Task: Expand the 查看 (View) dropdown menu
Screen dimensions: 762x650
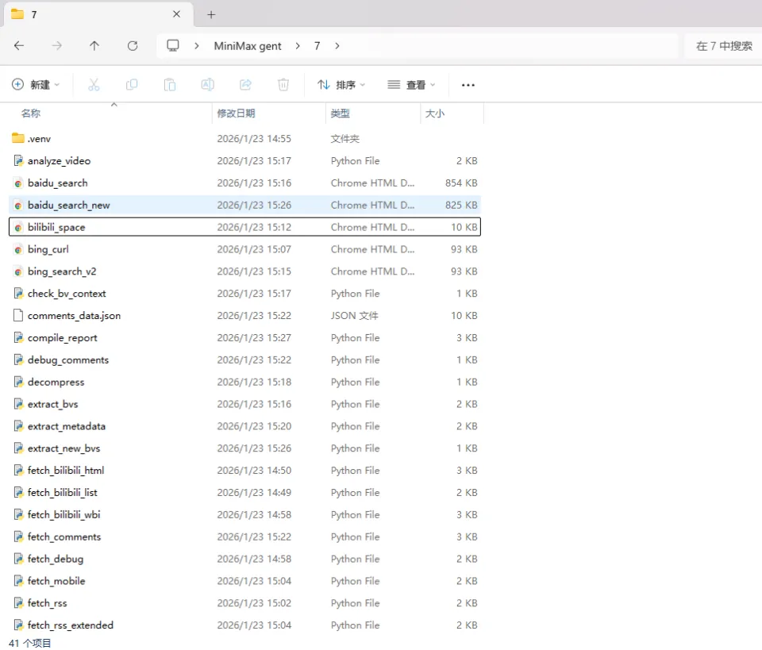Action: [x=411, y=85]
